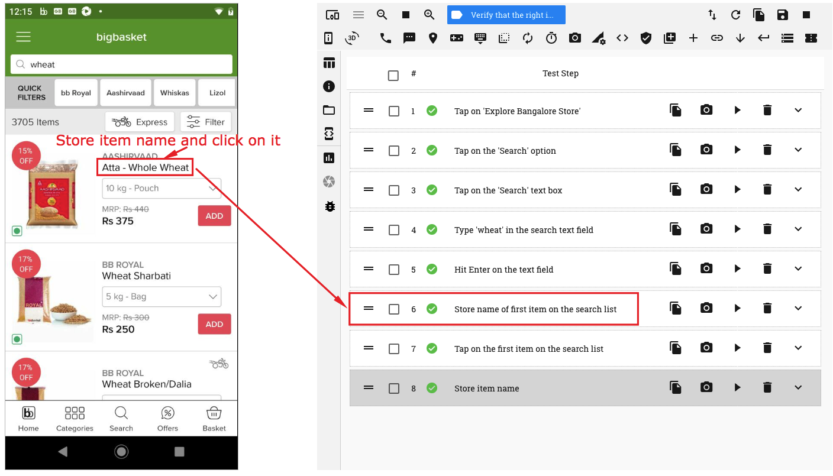Check the box for step 1

click(394, 111)
